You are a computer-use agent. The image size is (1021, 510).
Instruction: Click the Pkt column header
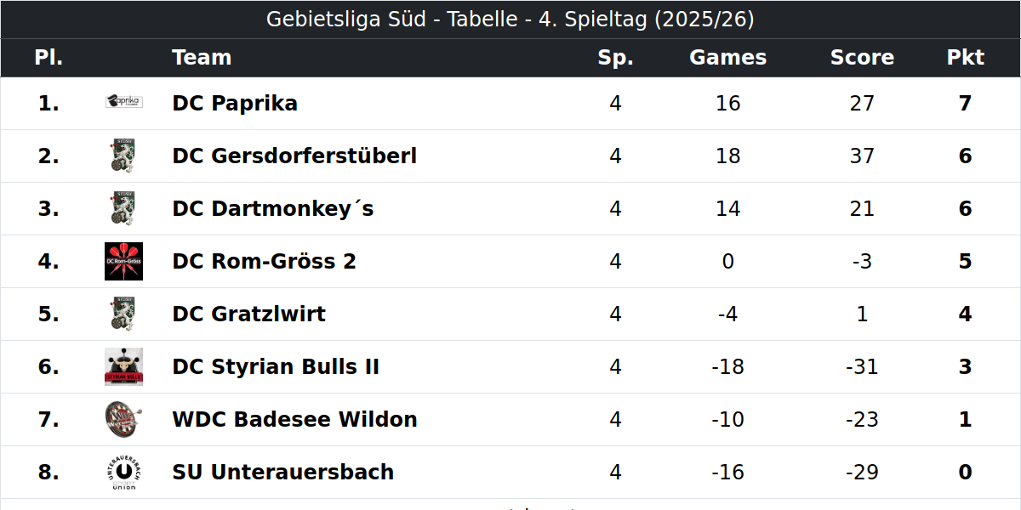(965, 58)
